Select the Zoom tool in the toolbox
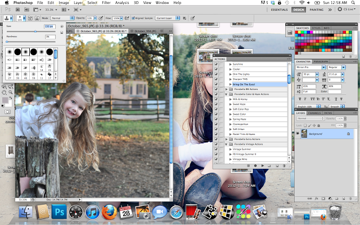 [10, 92]
